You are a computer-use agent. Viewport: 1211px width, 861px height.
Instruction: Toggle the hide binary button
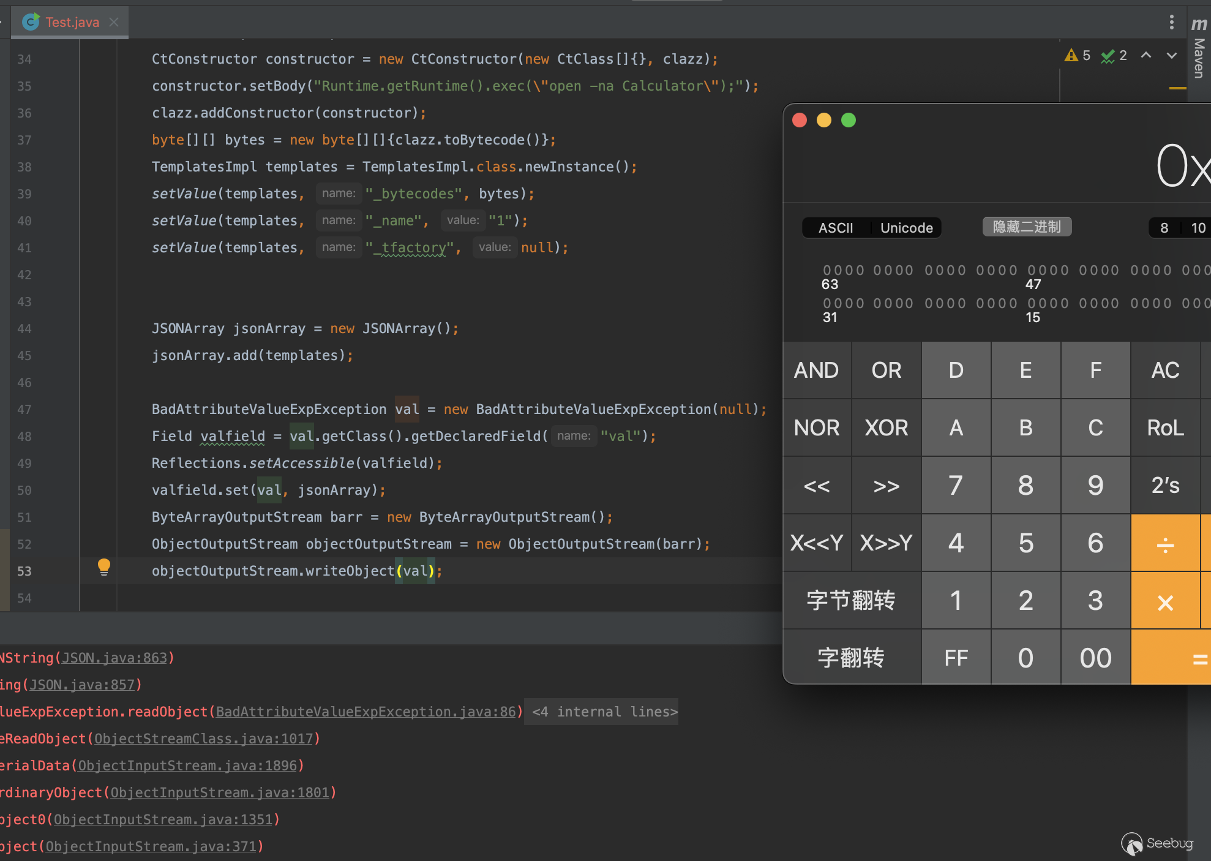click(x=1027, y=227)
